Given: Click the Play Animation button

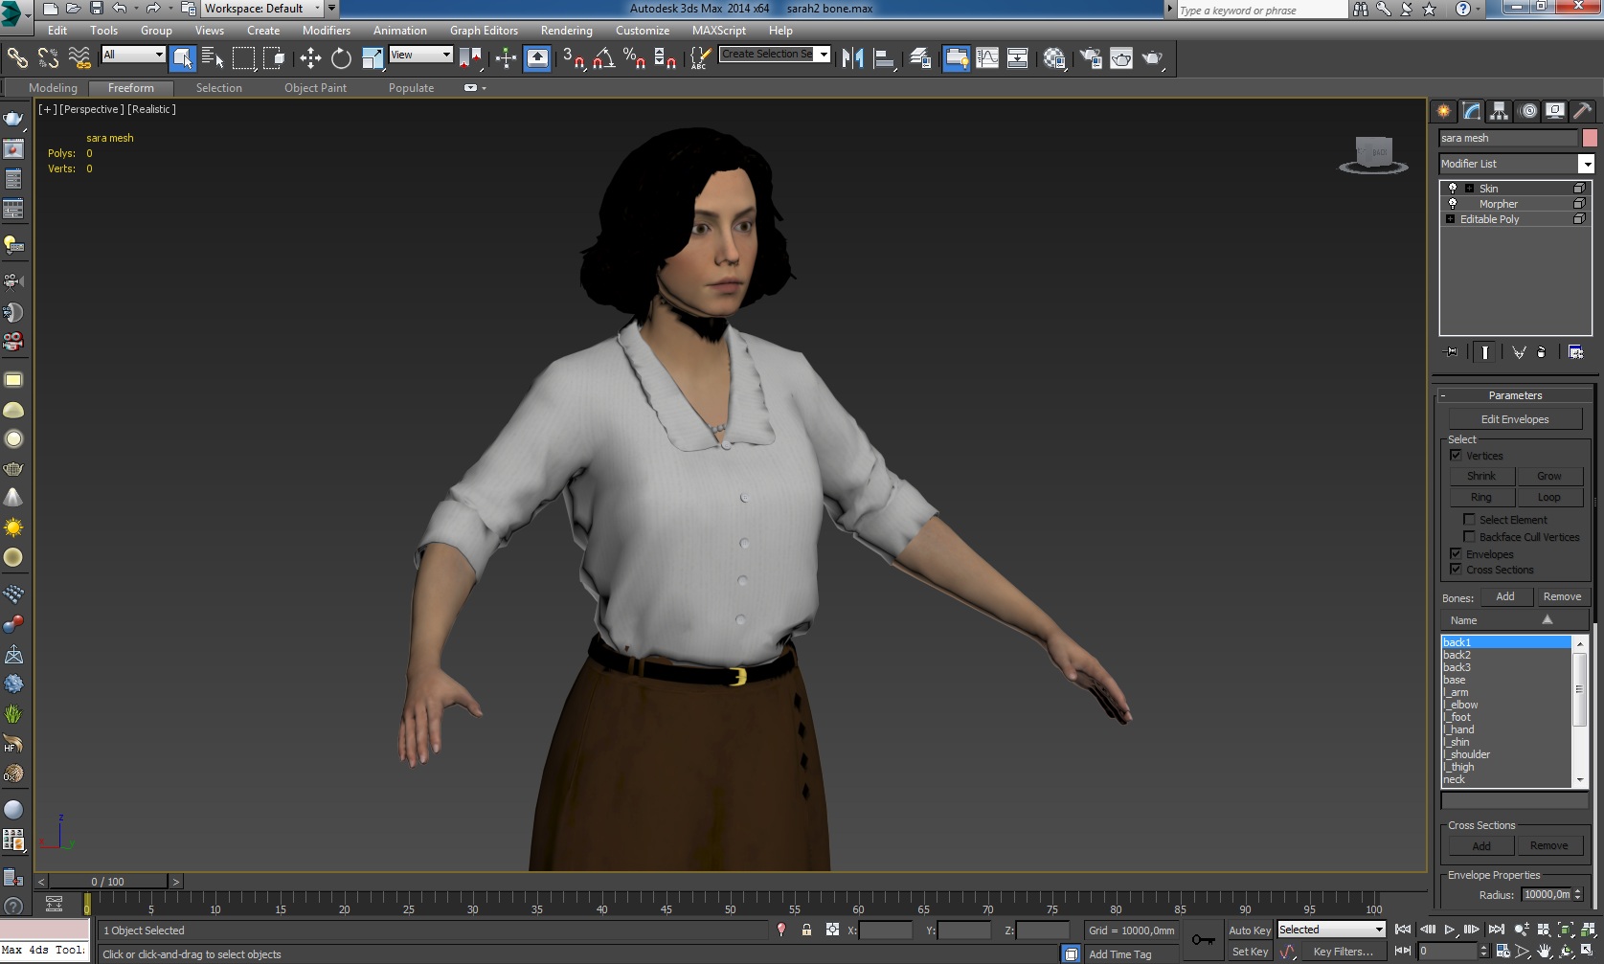Looking at the screenshot, I should (x=1450, y=930).
